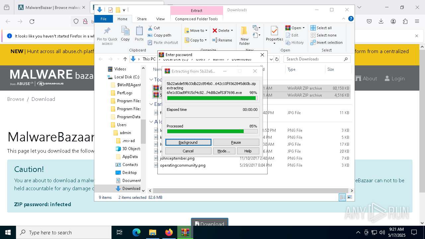Open Firefox application hamburger menu

417,22
